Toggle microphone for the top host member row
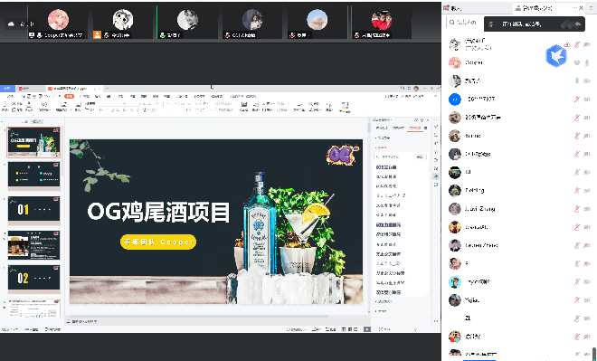This screenshot has height=361, width=597. pyautogui.click(x=577, y=44)
